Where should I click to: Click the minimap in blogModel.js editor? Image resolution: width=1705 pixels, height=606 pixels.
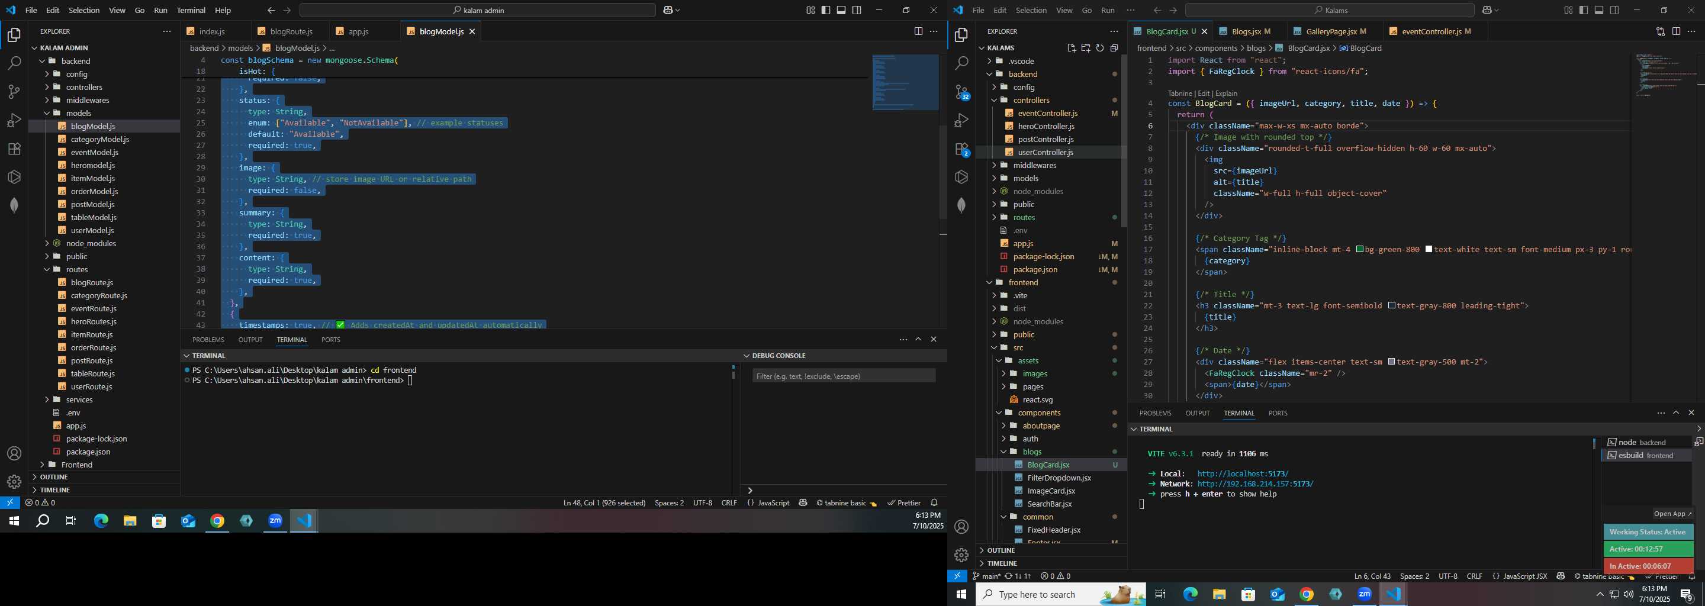tap(905, 83)
